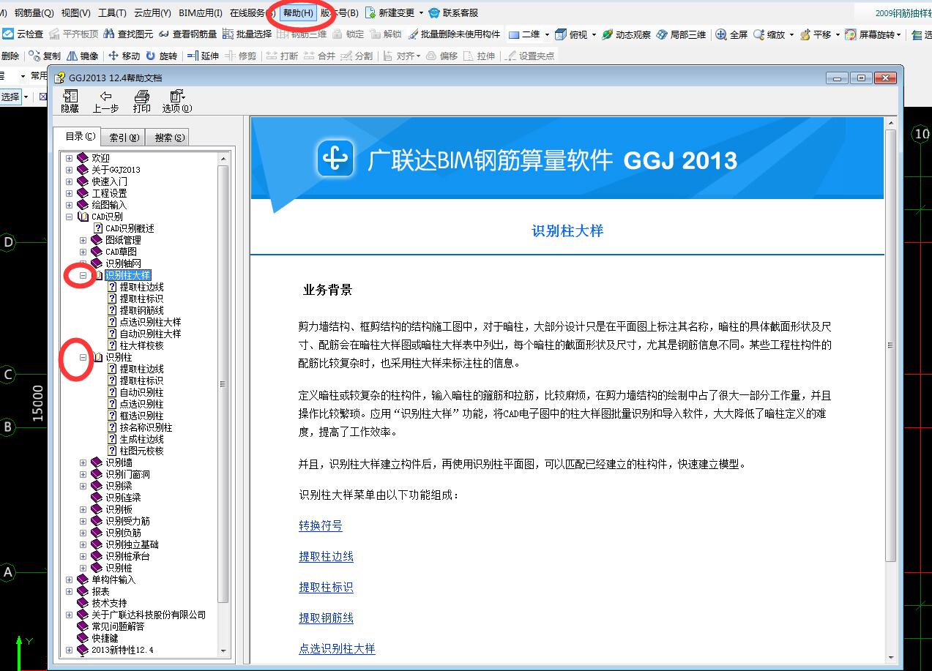Switch to 搜索(S) search tab
The width and height of the screenshot is (932, 671).
167,137
